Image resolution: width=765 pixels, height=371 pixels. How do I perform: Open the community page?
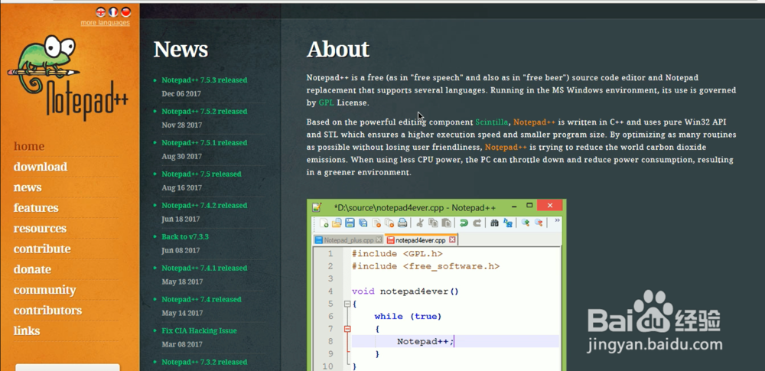tap(45, 290)
